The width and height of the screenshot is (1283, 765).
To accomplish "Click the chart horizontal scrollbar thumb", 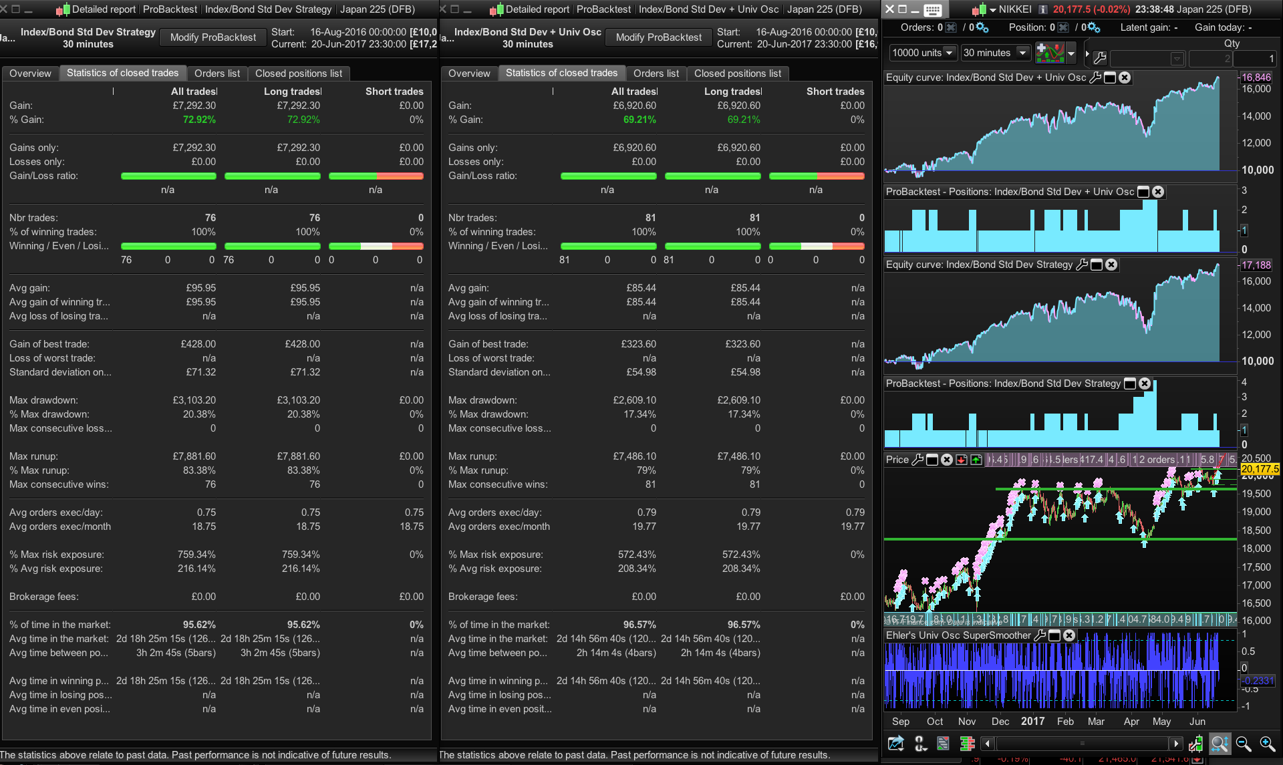I will [x=1082, y=744].
